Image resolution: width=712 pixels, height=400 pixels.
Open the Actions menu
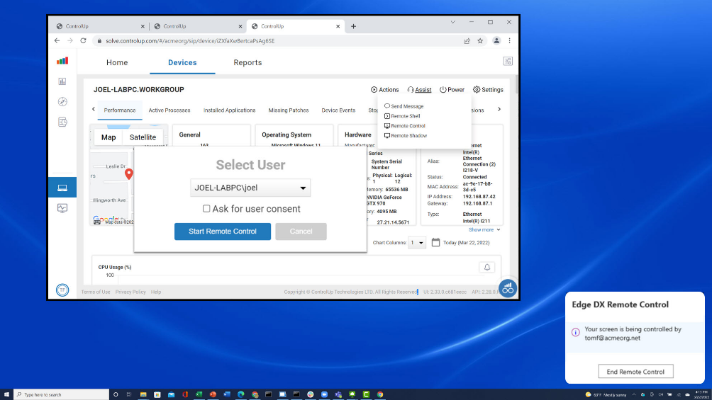click(x=384, y=90)
